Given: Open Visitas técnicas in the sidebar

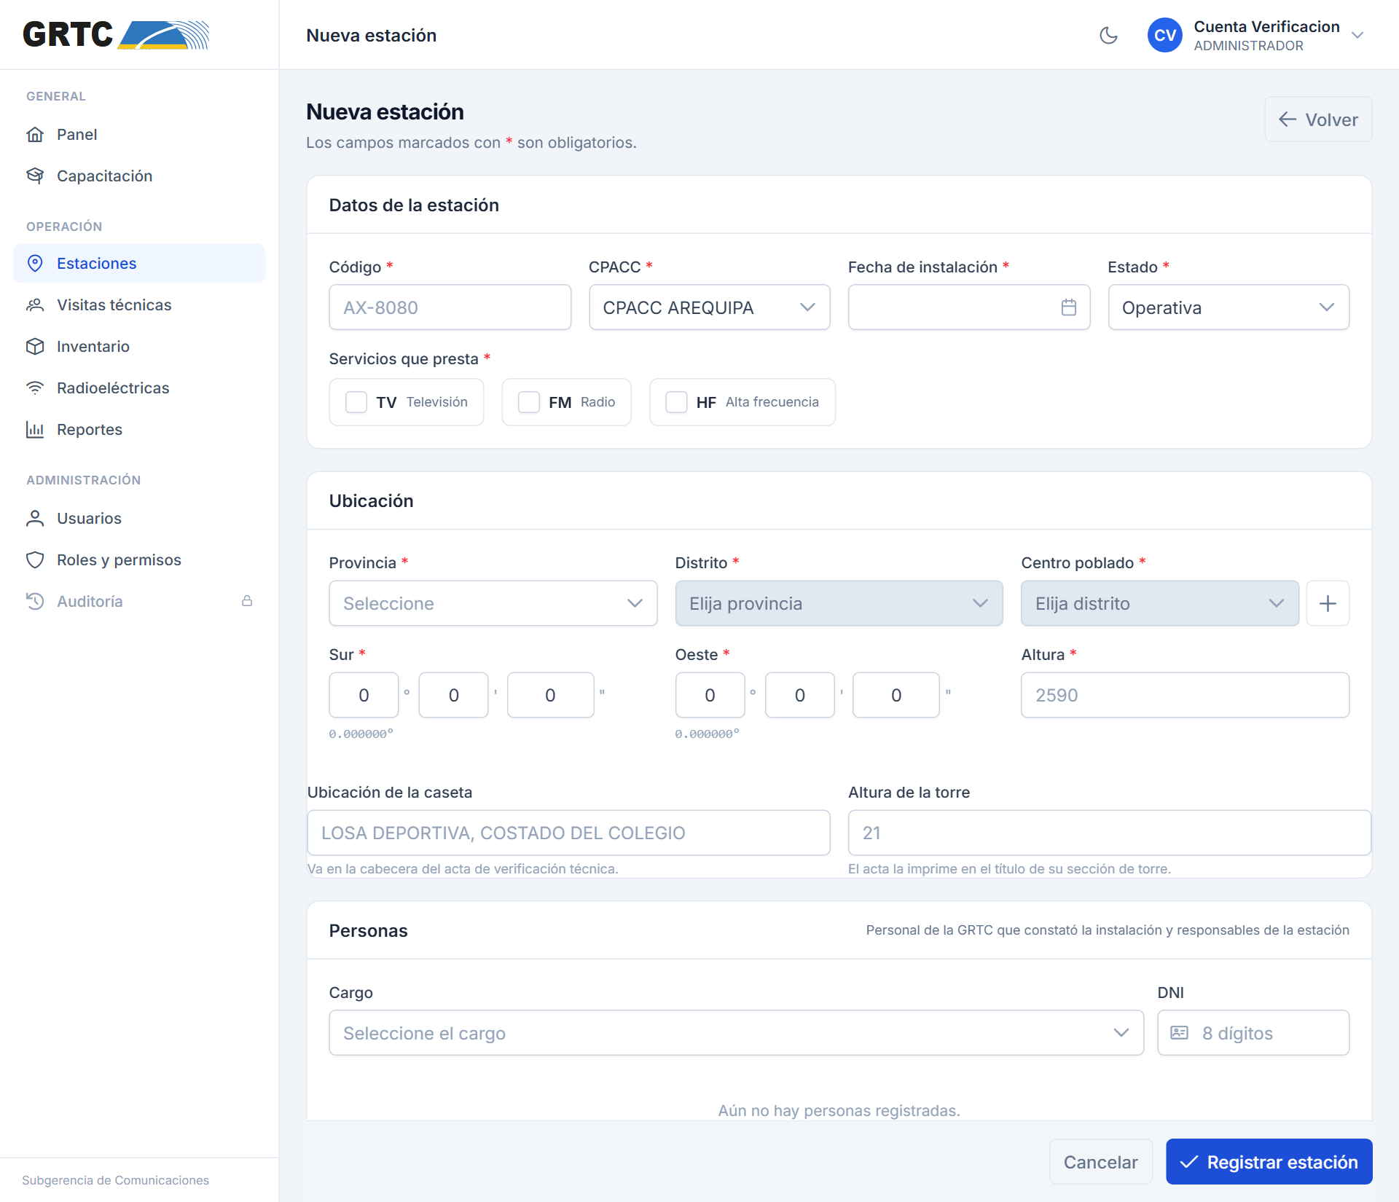Looking at the screenshot, I should 139,305.
